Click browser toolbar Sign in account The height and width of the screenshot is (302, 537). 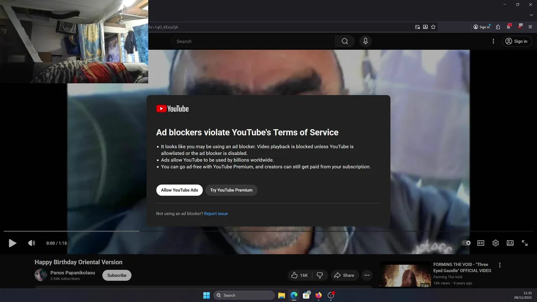[x=482, y=27]
